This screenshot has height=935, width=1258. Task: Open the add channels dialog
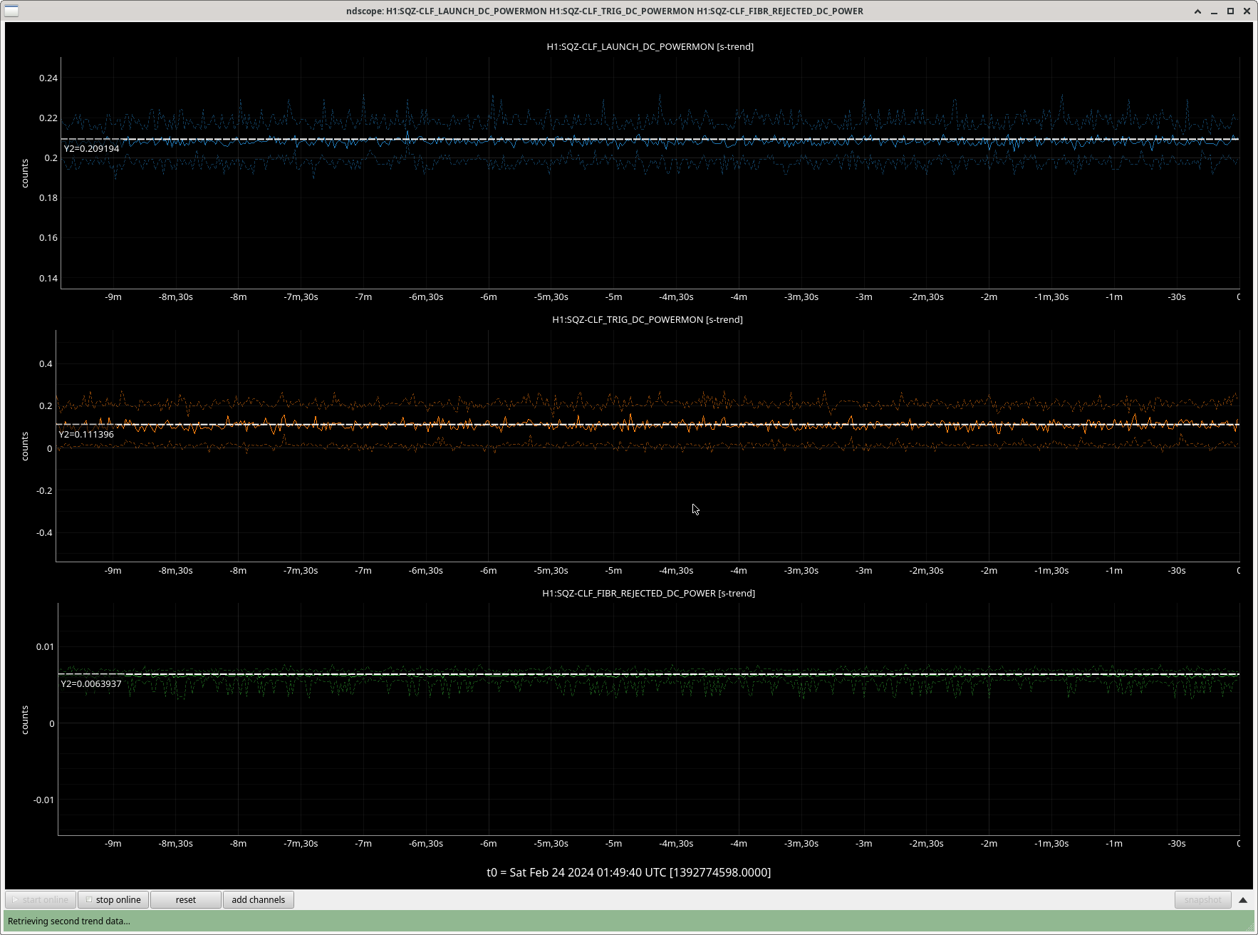click(258, 899)
